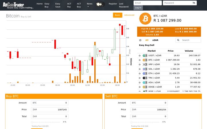The width and height of the screenshot is (207, 129).
Task: Click the large Bitcoin logo icon
Action: [x=145, y=19]
